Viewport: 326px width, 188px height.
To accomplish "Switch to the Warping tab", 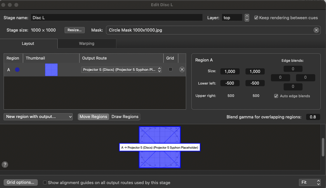I will 87,44.
